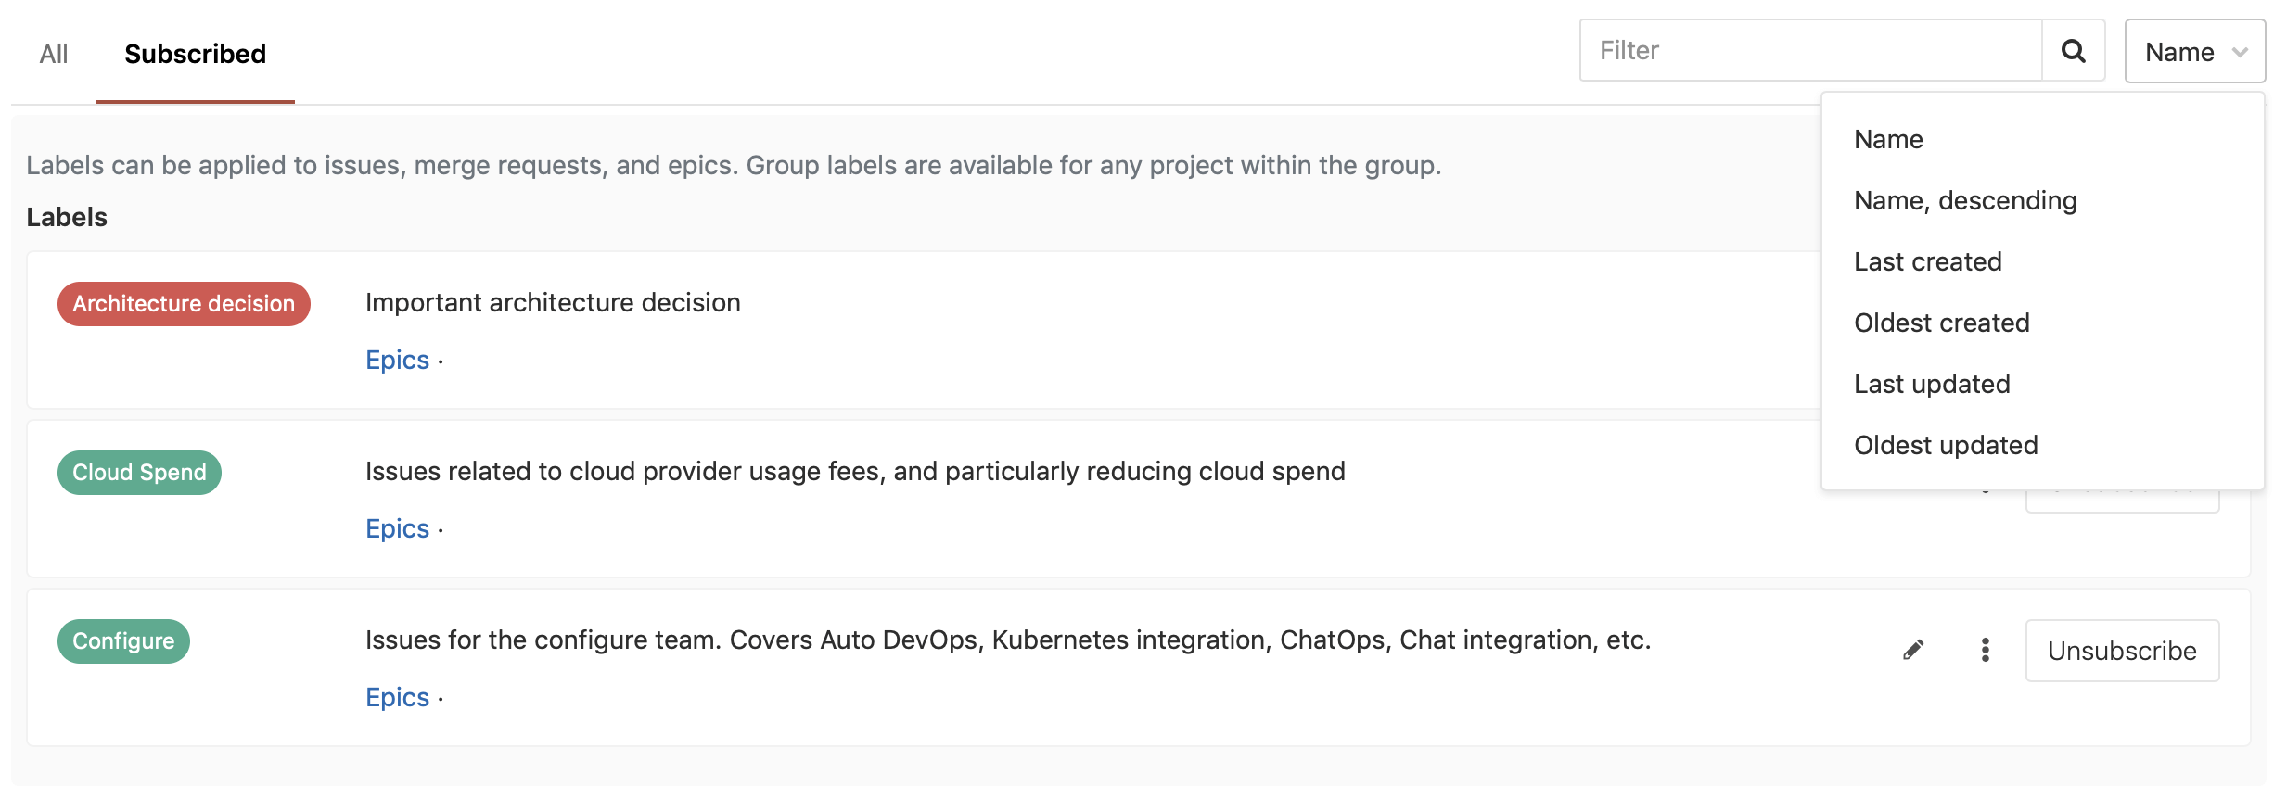Open Epics link under Architecture decision

tap(397, 360)
